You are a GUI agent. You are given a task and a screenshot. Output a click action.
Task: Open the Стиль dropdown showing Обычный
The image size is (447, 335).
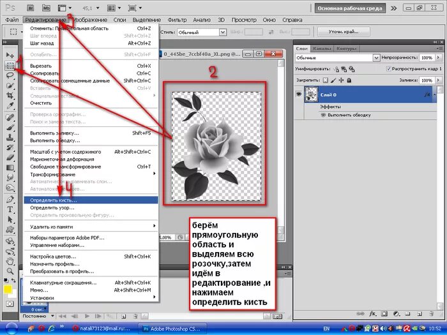click(223, 32)
